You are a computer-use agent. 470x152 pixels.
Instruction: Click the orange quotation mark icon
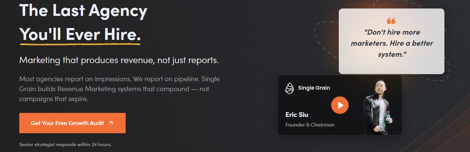(x=391, y=21)
